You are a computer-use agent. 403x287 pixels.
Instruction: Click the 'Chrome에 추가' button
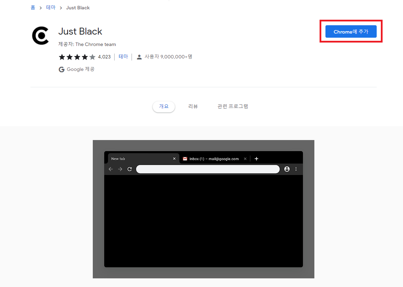click(351, 31)
